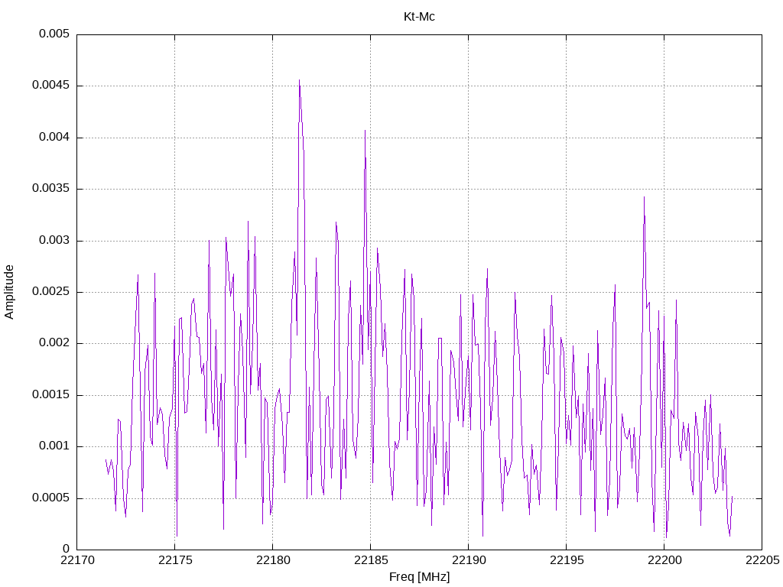Click the 0.003 y-axis tick label
Viewport: 783px width, 587px height.
(x=54, y=240)
